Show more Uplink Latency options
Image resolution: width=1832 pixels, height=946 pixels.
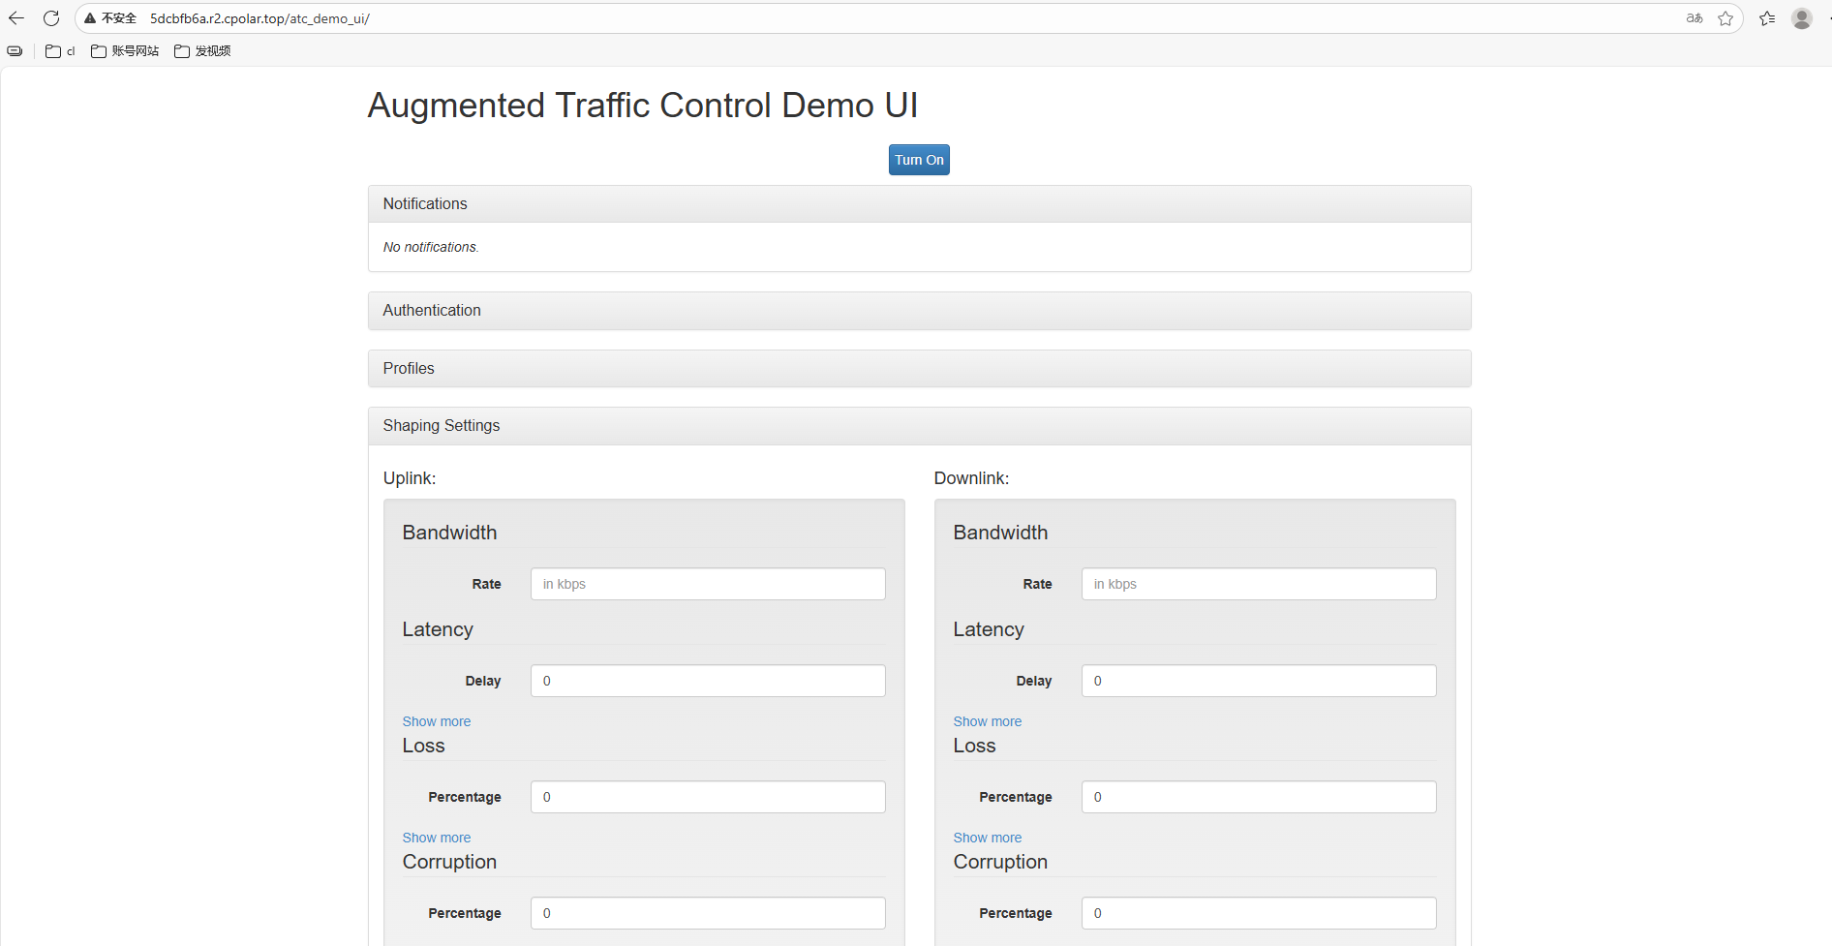pos(437,721)
